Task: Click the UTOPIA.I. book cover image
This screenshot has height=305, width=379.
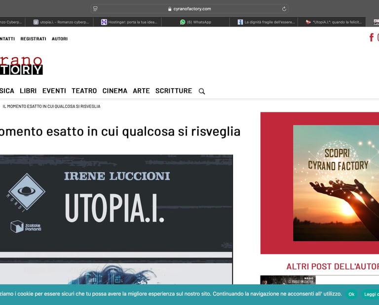Action: [x=116, y=219]
